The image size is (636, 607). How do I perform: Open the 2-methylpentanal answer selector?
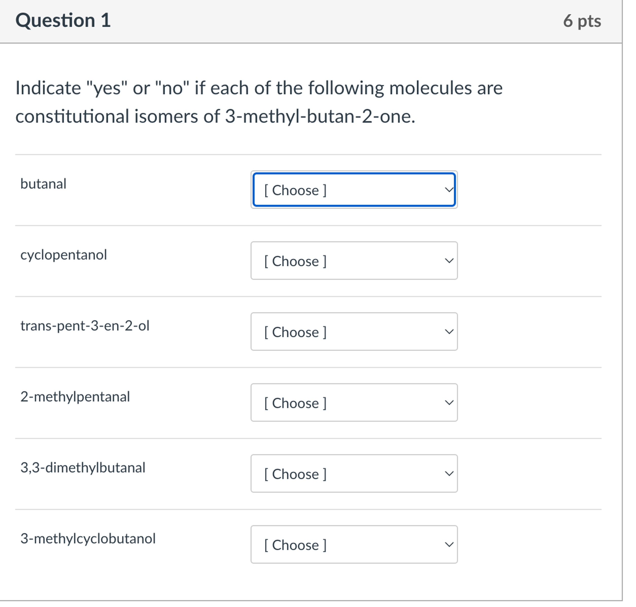tap(354, 402)
